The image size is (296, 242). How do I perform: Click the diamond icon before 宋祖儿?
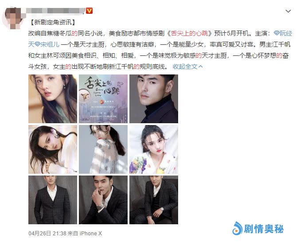(x=37, y=44)
